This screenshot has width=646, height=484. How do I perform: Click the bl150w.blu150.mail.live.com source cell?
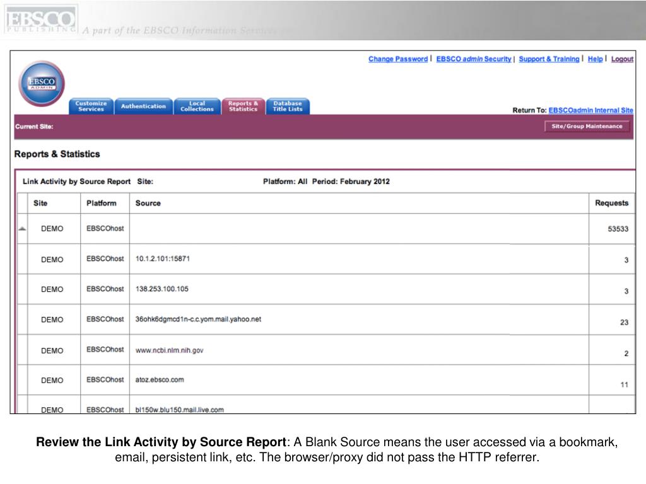(x=359, y=405)
